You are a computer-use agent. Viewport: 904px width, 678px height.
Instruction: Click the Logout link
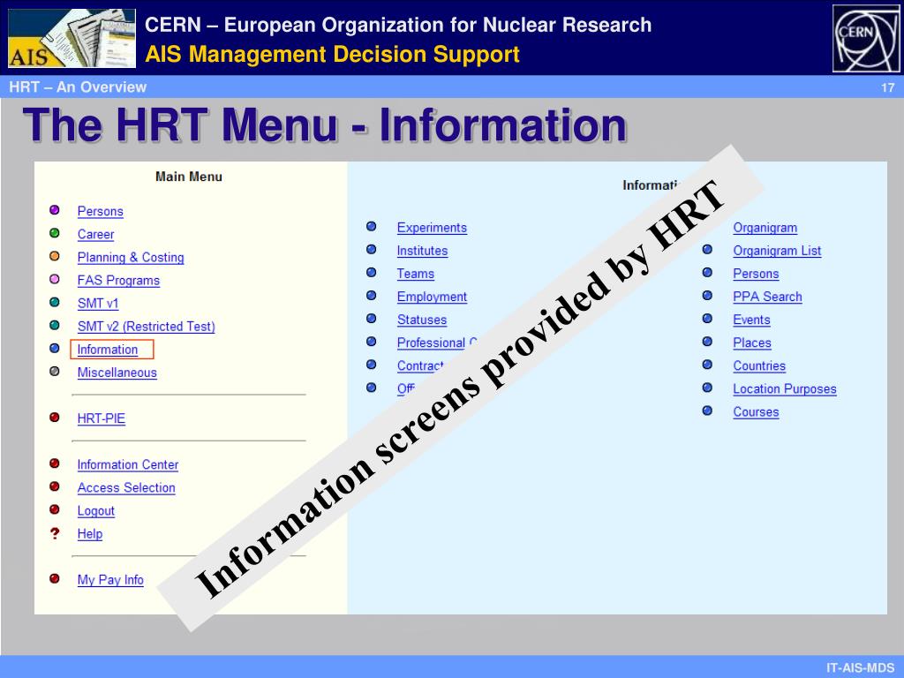pyautogui.click(x=96, y=511)
